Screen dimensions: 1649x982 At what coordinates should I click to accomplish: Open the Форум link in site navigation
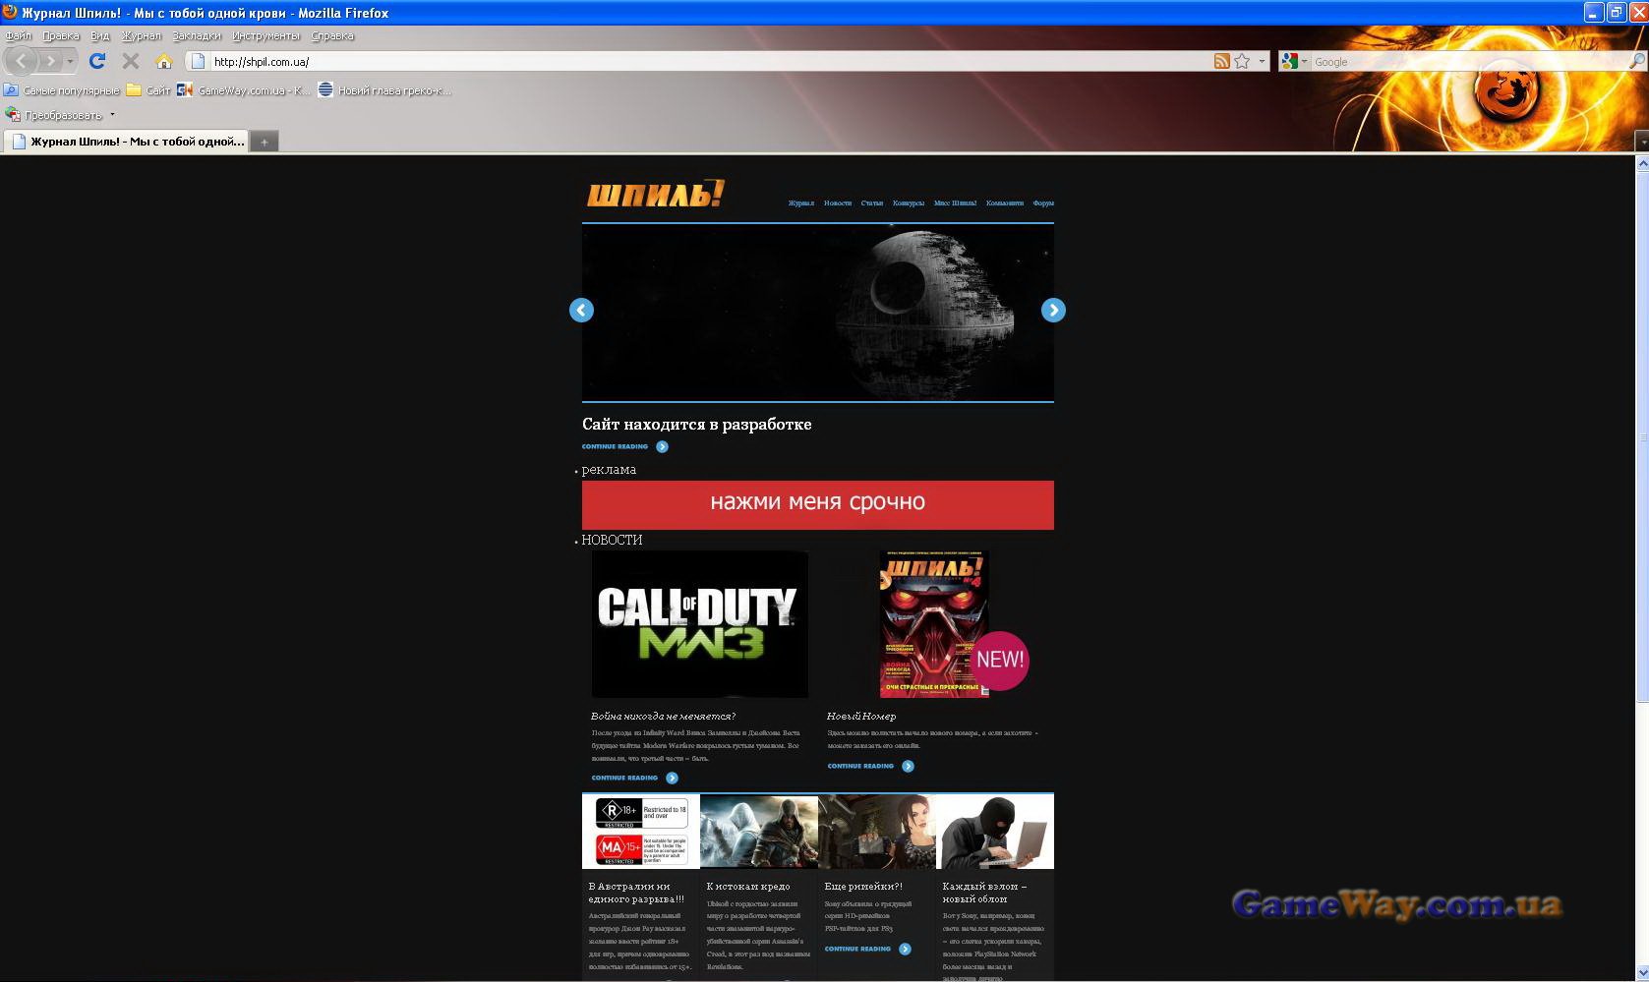point(1043,203)
